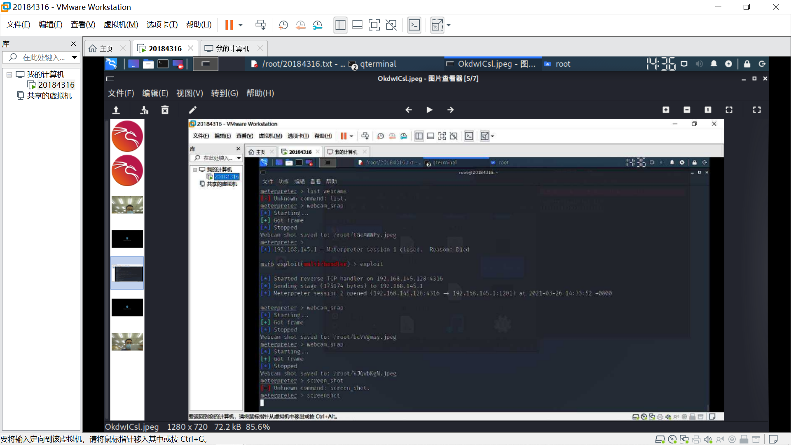This screenshot has height=445, width=791.
Task: Select the 共享的虚拟机 tree item
Action: coord(49,96)
